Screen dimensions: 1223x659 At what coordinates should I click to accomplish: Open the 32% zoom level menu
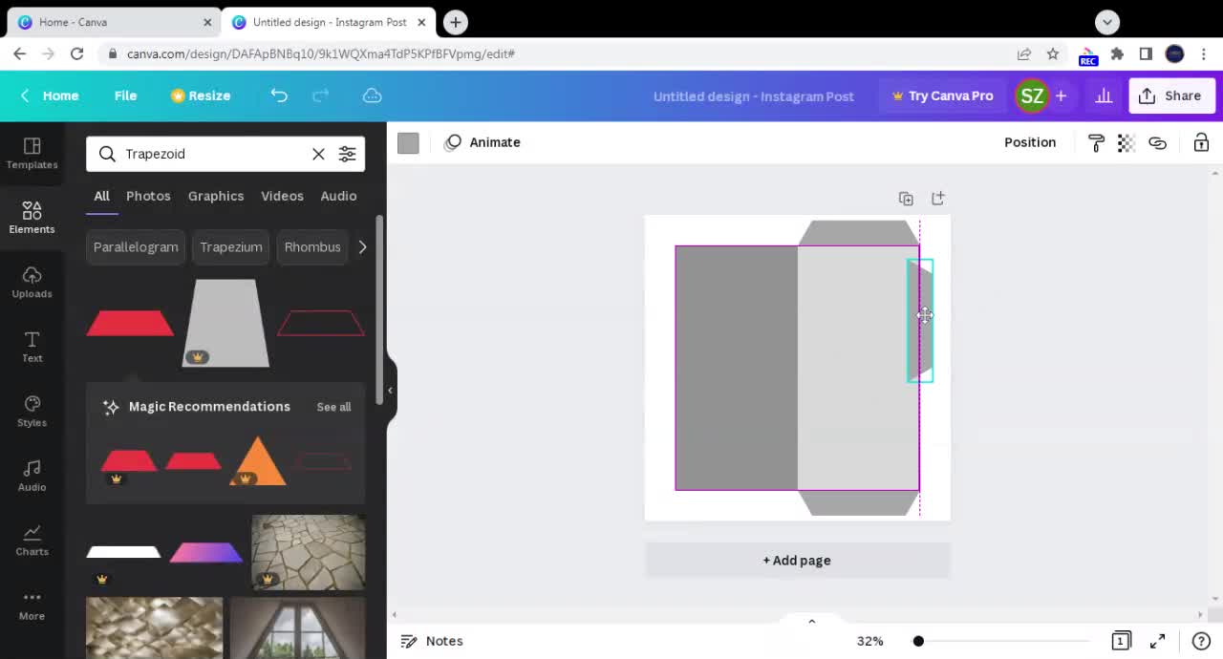coord(869,641)
